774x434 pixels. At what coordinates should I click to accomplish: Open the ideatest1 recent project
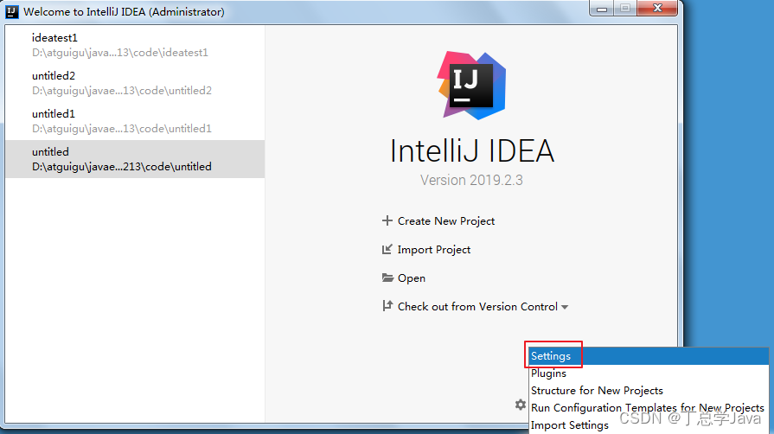coord(135,45)
